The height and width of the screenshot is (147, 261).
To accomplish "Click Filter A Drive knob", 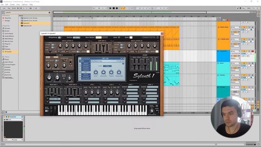I will [64, 65].
